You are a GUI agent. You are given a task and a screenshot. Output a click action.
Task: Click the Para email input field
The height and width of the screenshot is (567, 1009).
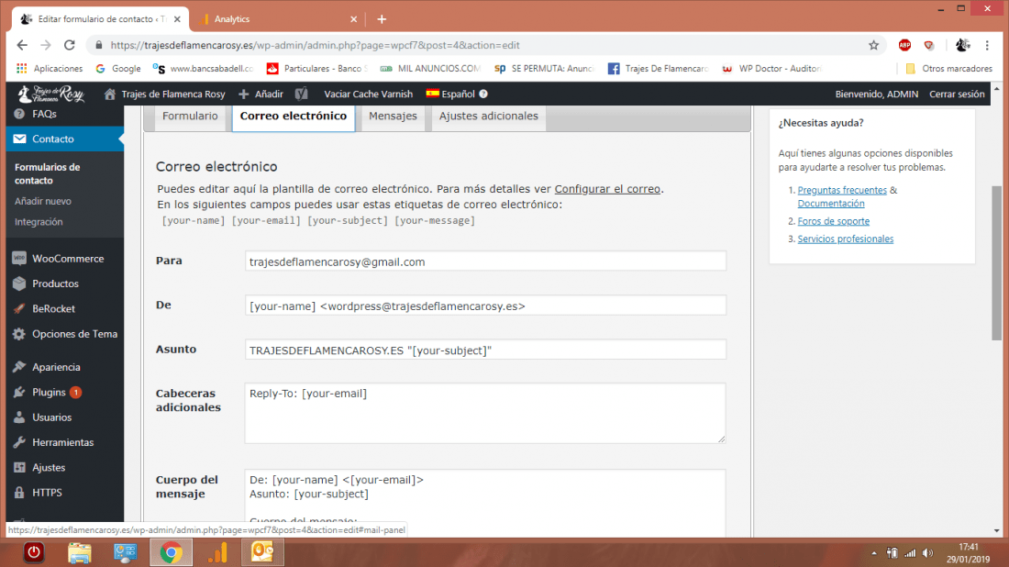[x=485, y=261]
